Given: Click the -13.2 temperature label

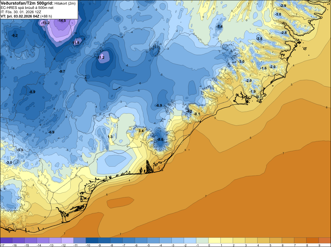Looking at the screenshot, I should 45,23.
